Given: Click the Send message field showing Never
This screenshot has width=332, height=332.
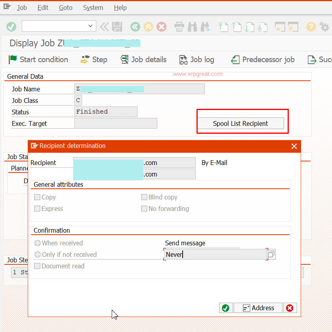Looking at the screenshot, I should 216,254.
